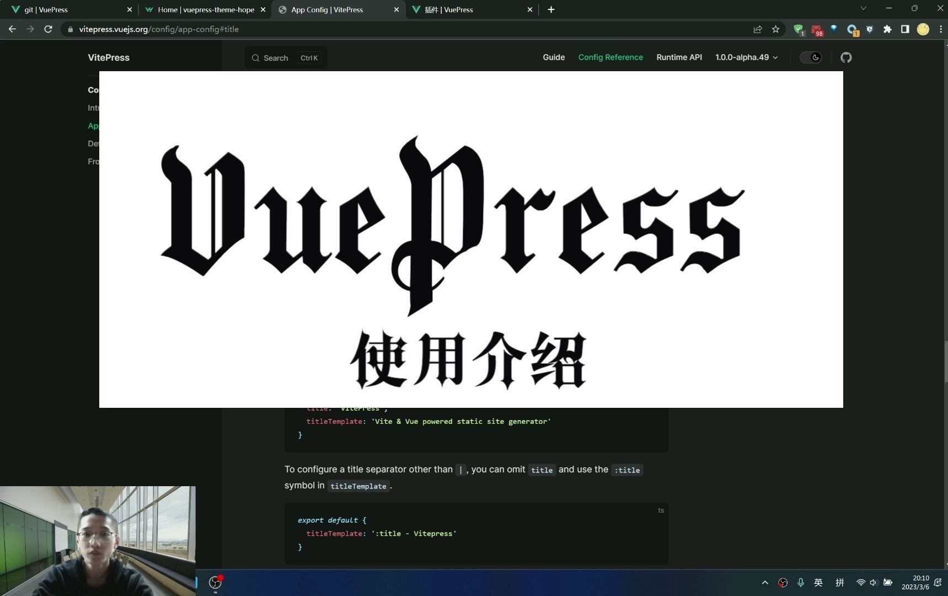View site information lock icon
948x596 pixels.
click(70, 29)
